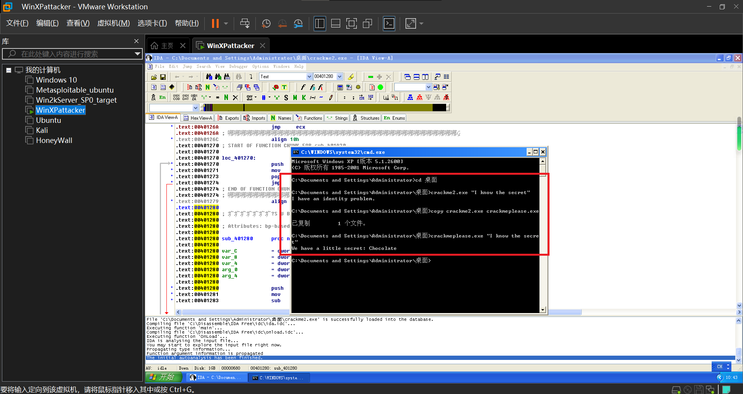Switch to the Functions tab

[x=309, y=118]
